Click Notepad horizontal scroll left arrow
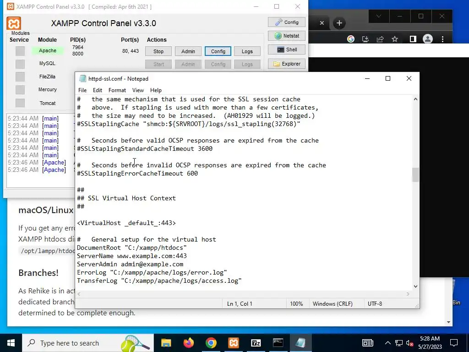469x352 pixels. (x=79, y=294)
